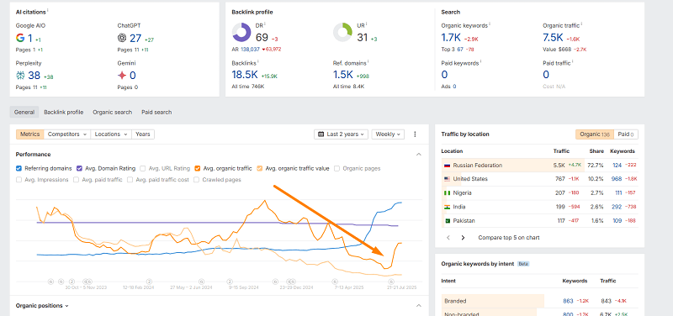Viewport: 673px width, 316px height.
Task: Click the info icon beside Backlinks
Action: pyautogui.click(x=258, y=61)
